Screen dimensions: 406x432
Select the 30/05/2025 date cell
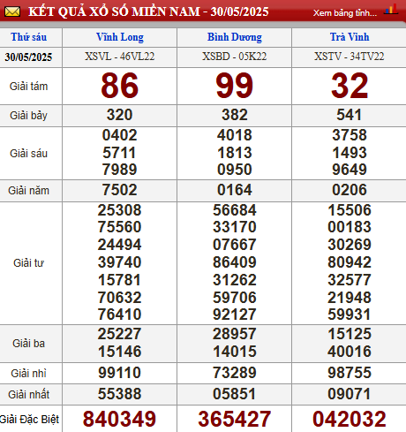pyautogui.click(x=28, y=57)
